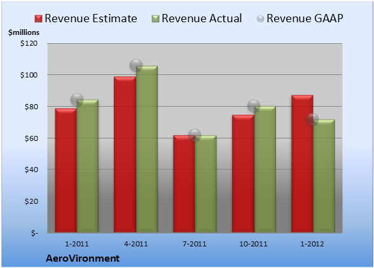
Task: Click the $60 axis value
Action: pyautogui.click(x=31, y=138)
